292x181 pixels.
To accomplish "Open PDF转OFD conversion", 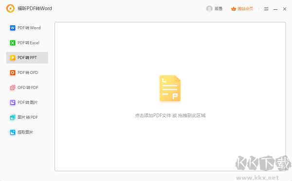I will pos(27,72).
